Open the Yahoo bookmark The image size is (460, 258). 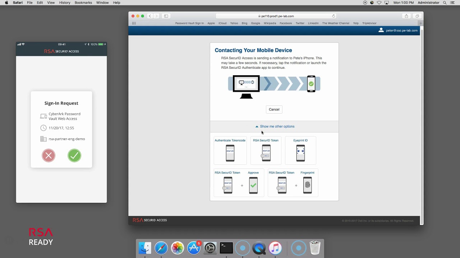click(234, 23)
